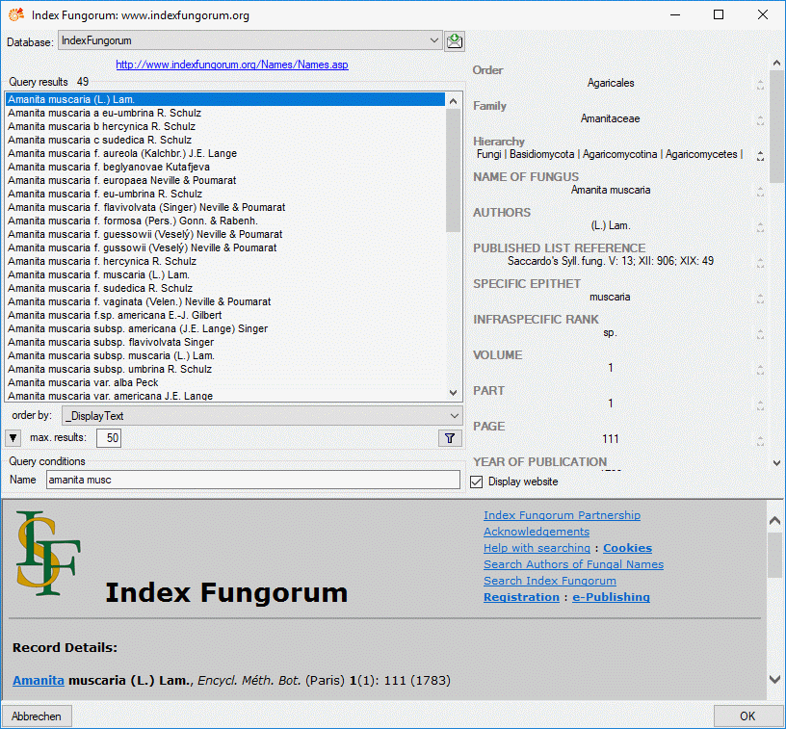Click the OK button
786x729 pixels.
tap(747, 716)
